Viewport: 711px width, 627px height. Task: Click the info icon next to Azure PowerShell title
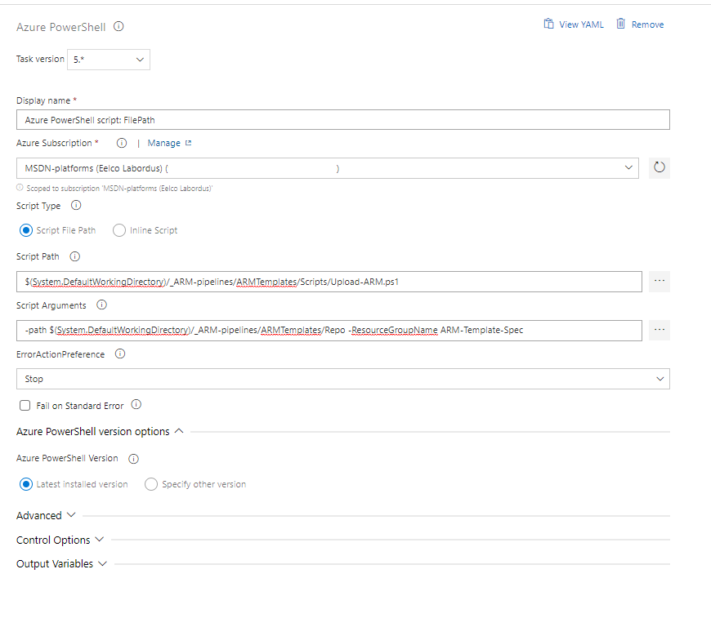[x=118, y=27]
